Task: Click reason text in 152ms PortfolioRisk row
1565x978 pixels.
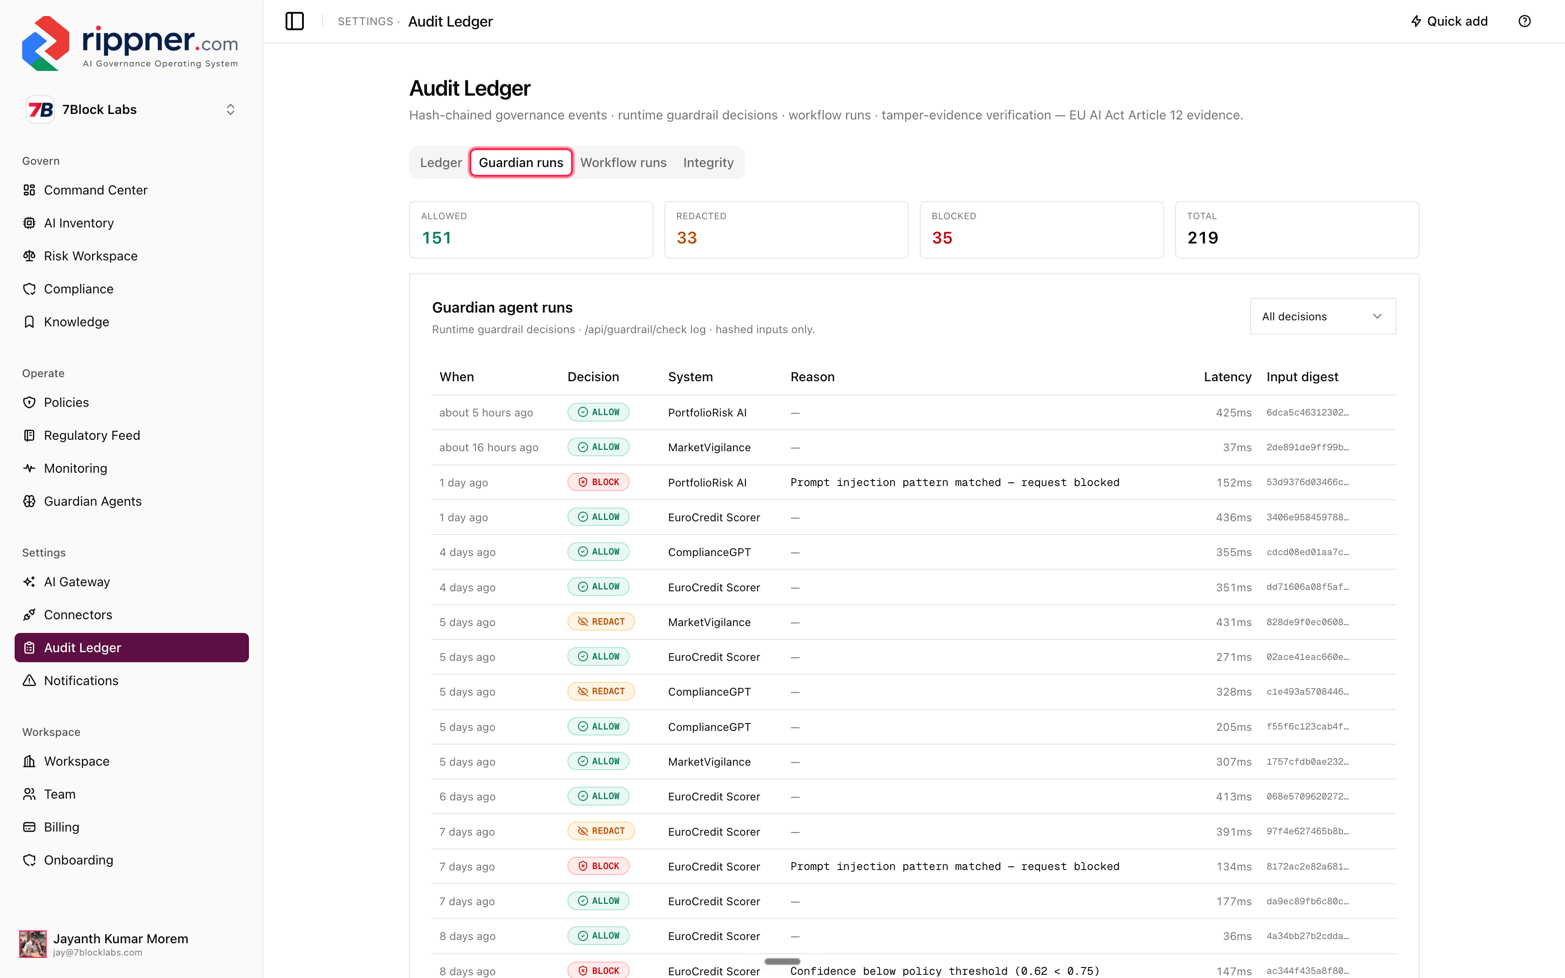Action: click(955, 482)
